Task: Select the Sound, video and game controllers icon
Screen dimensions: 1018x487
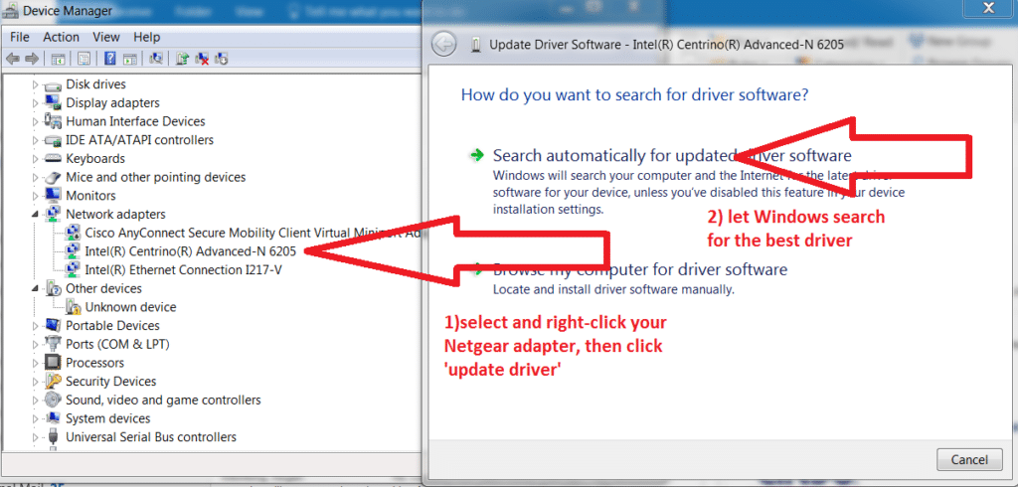Action: pyautogui.click(x=53, y=400)
